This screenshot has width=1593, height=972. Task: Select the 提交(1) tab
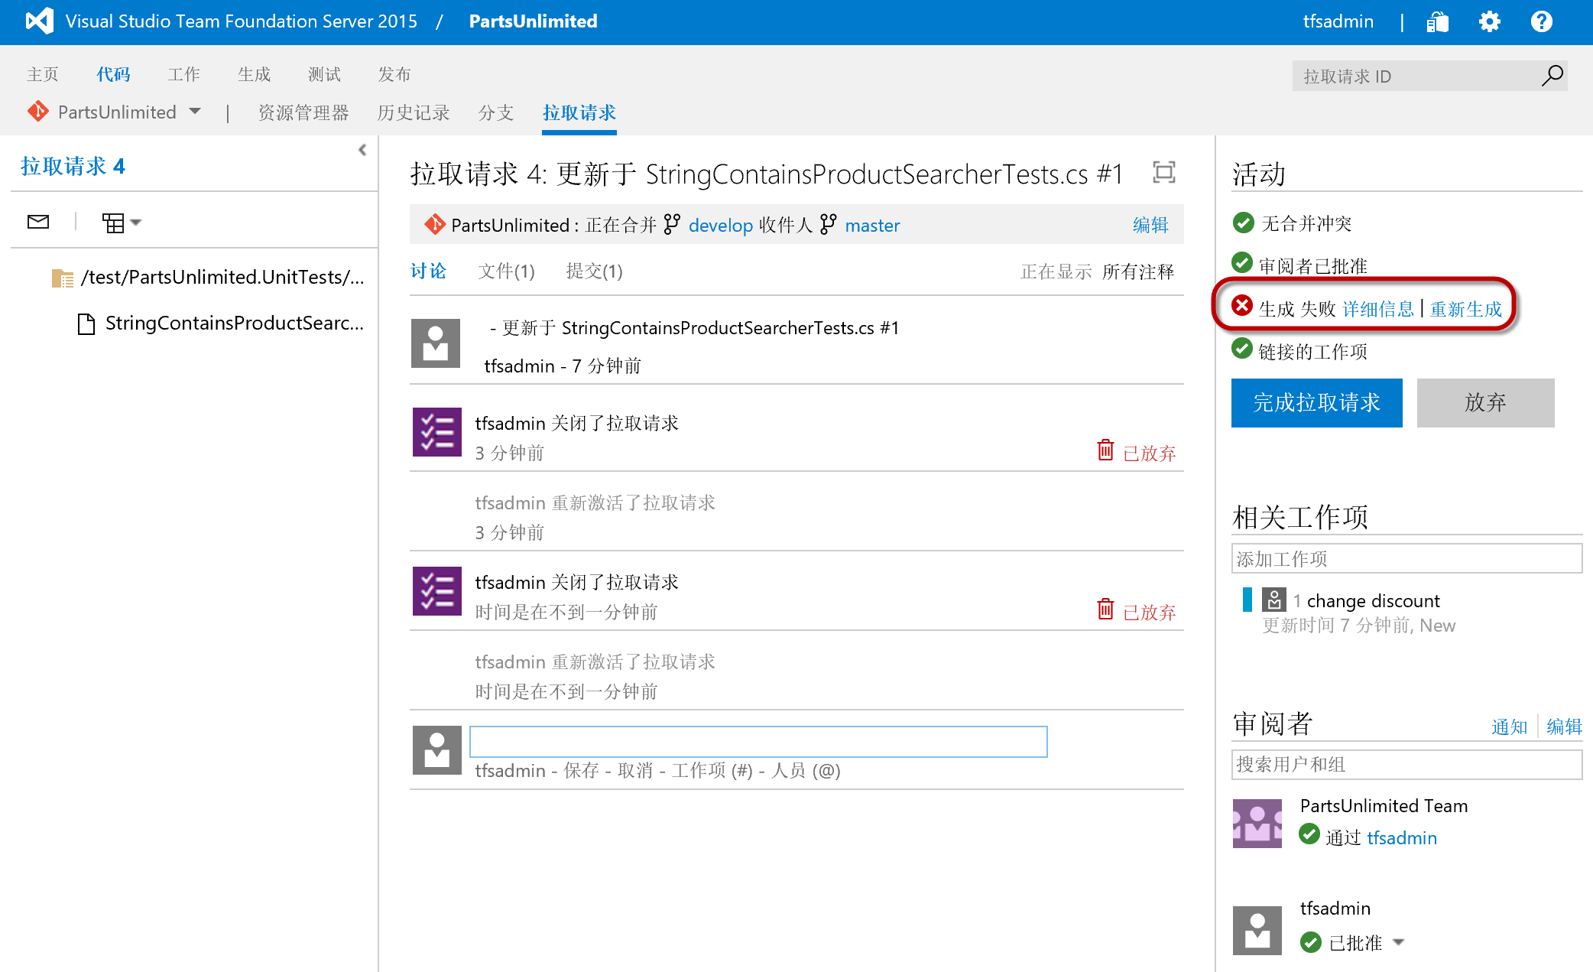point(594,271)
